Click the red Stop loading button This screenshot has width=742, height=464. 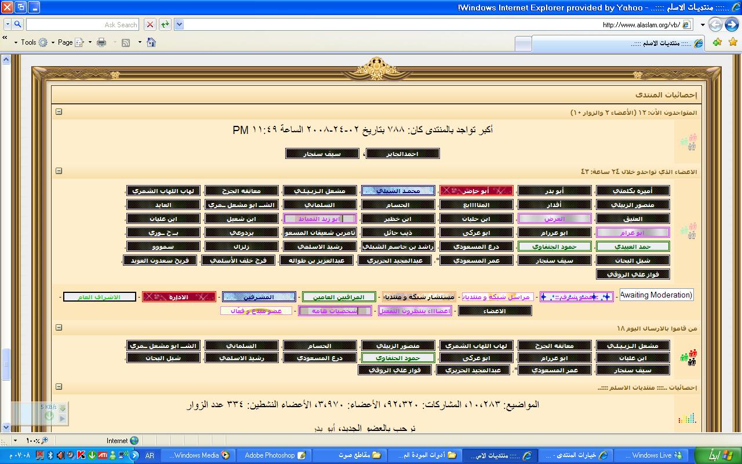click(x=150, y=24)
